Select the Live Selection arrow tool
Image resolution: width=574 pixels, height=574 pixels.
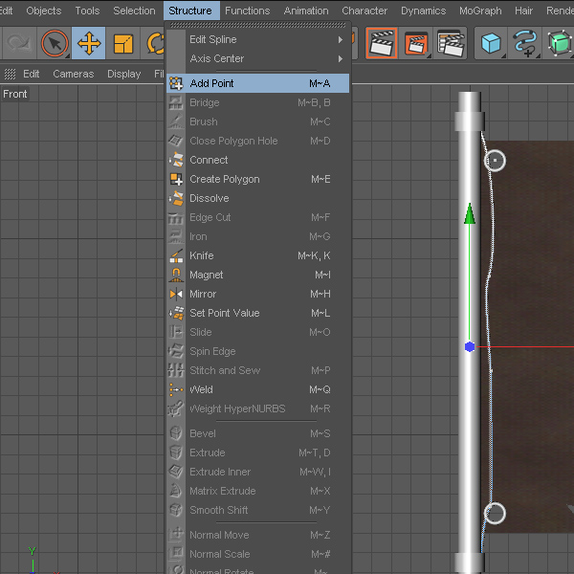55,44
